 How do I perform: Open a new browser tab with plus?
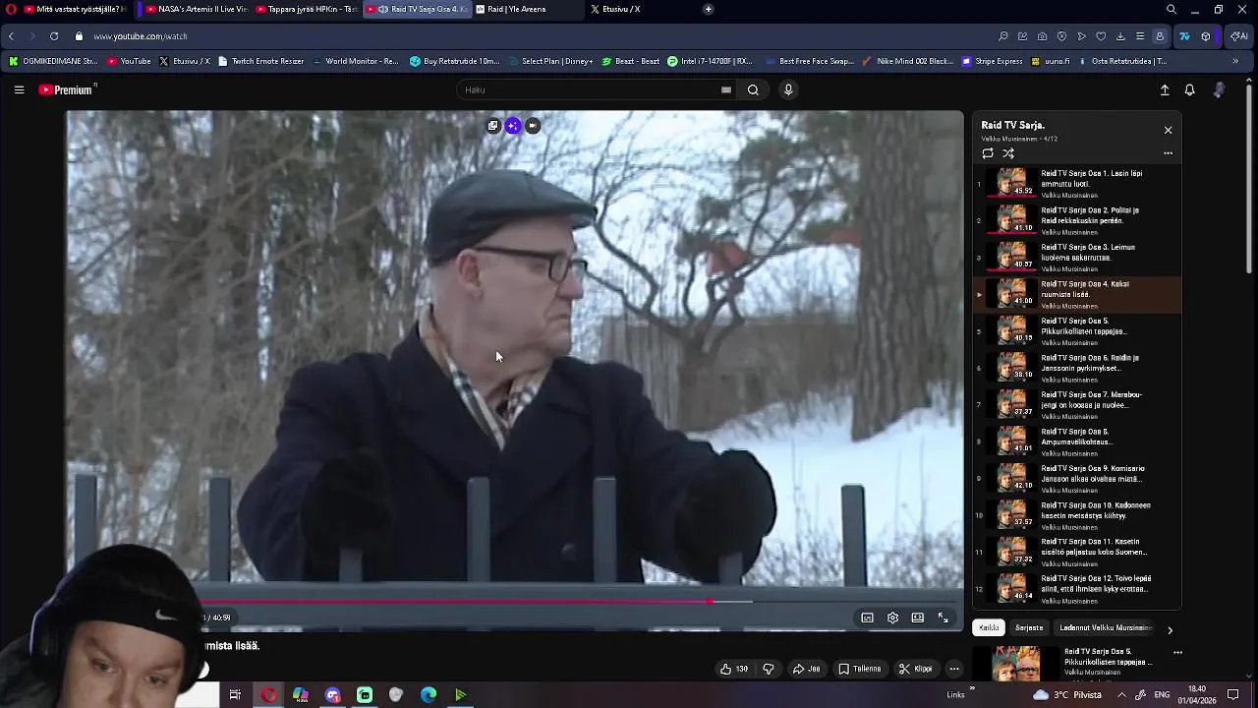point(709,9)
